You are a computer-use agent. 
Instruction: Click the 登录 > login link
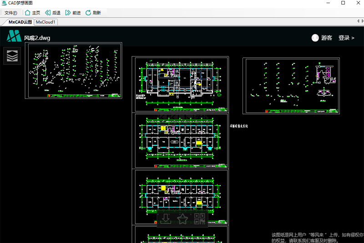click(346, 38)
